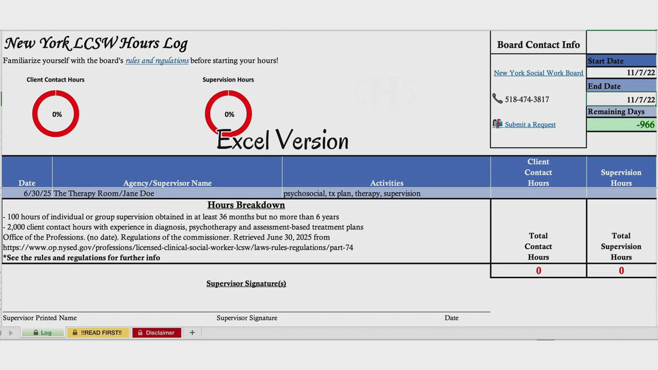Select the Total Contact Hours value 0
This screenshot has height=370, width=658.
pos(538,270)
